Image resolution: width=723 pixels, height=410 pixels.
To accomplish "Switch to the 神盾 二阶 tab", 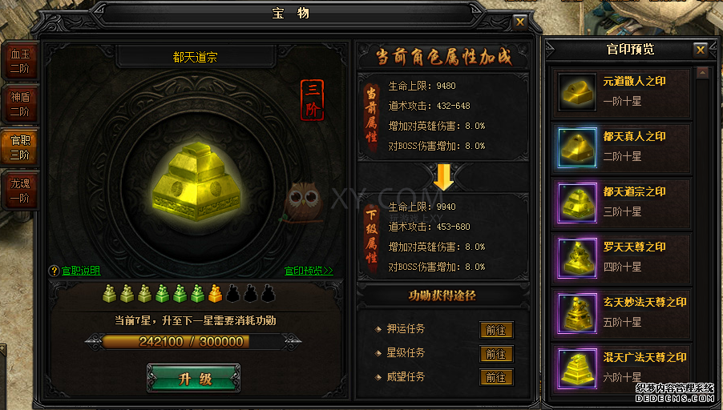I will tap(20, 104).
